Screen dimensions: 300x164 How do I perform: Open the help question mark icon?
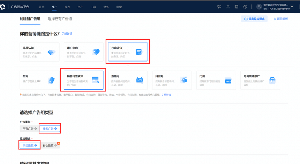point(245,7)
